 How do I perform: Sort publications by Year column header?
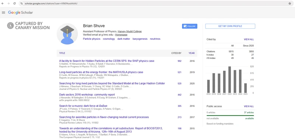click(191, 53)
